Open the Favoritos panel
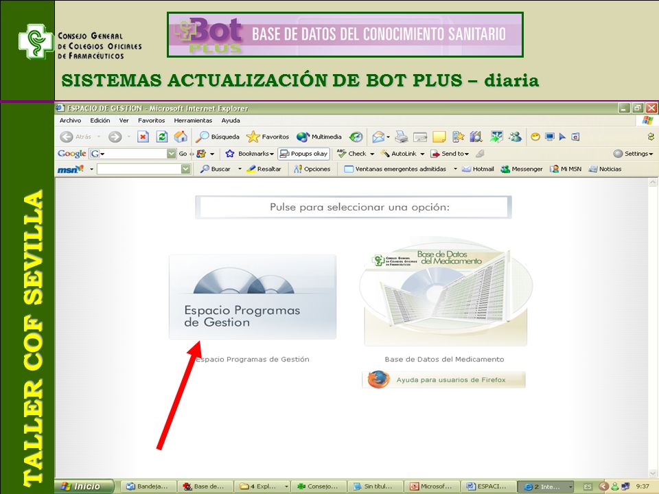 pyautogui.click(x=268, y=137)
